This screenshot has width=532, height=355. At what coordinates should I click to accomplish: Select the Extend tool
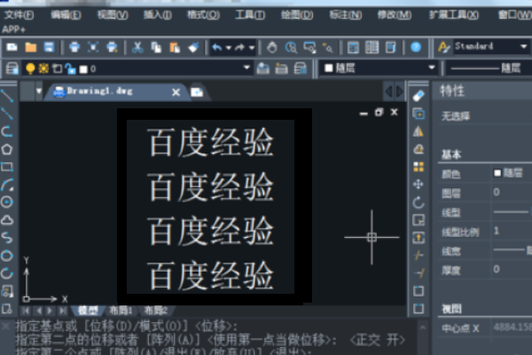419,272
